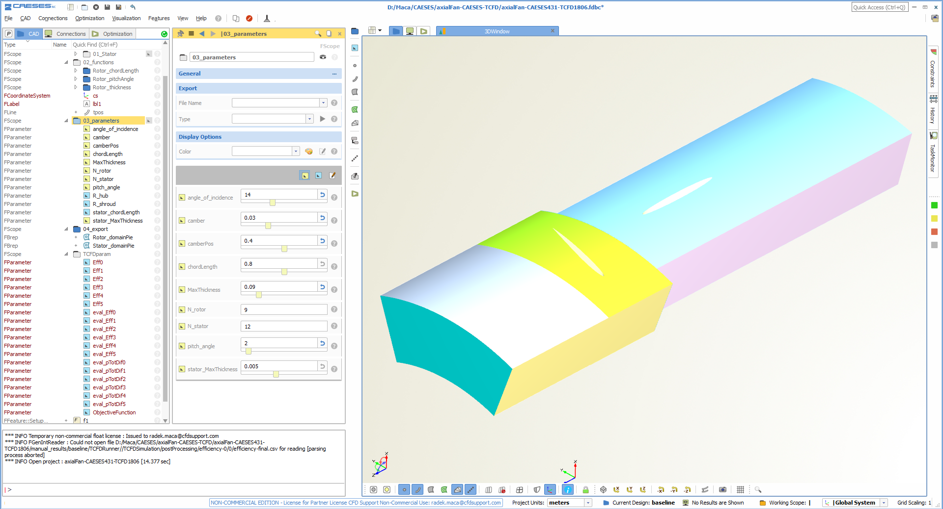Toggle the yellow design variable filter button
This screenshot has width=943, height=509.
click(305, 176)
